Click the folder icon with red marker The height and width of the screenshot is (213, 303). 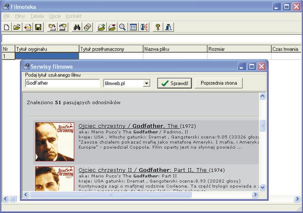pyautogui.click(x=112, y=27)
